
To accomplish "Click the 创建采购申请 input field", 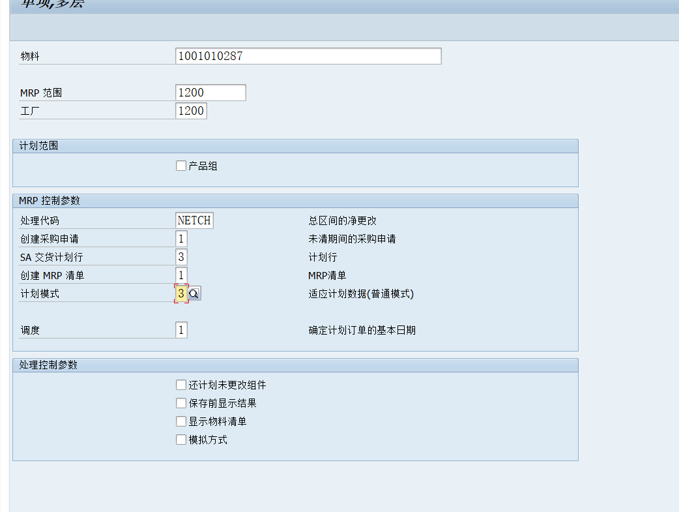I will click(181, 238).
